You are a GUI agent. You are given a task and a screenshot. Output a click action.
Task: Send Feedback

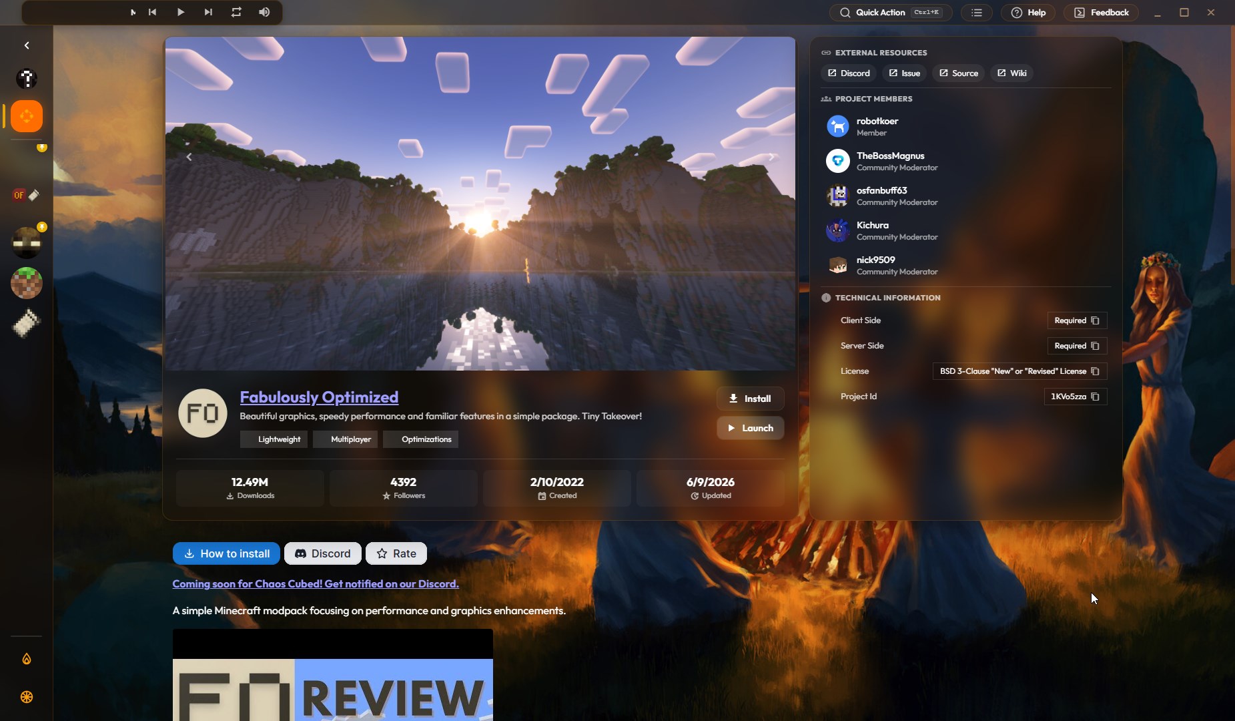coord(1101,13)
